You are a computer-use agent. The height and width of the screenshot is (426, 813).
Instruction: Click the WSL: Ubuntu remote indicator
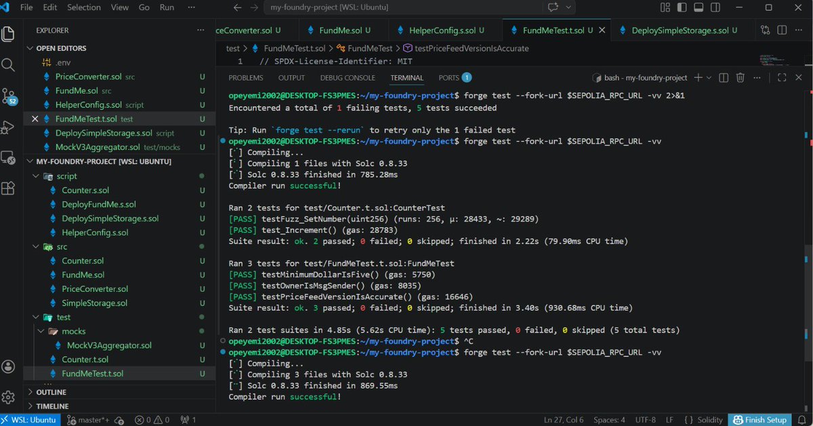click(x=31, y=420)
